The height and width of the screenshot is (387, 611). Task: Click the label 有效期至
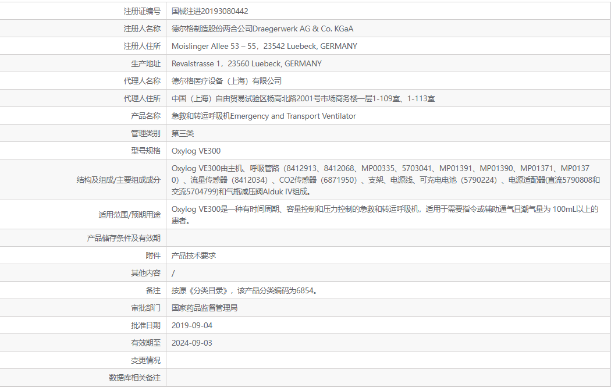click(x=145, y=343)
